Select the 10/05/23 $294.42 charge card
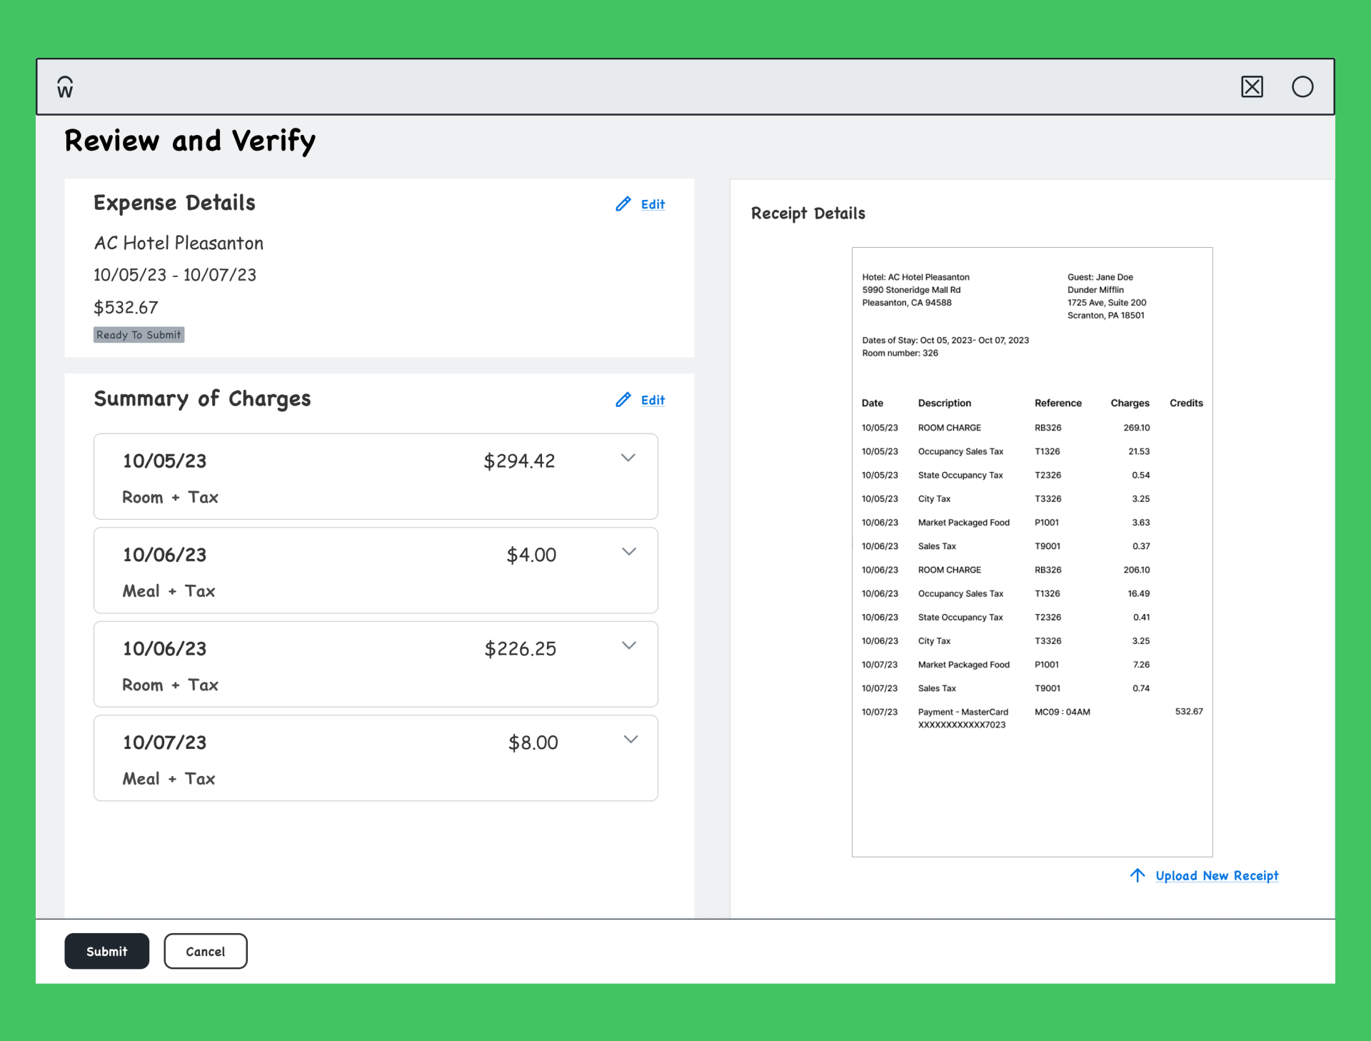 point(376,476)
